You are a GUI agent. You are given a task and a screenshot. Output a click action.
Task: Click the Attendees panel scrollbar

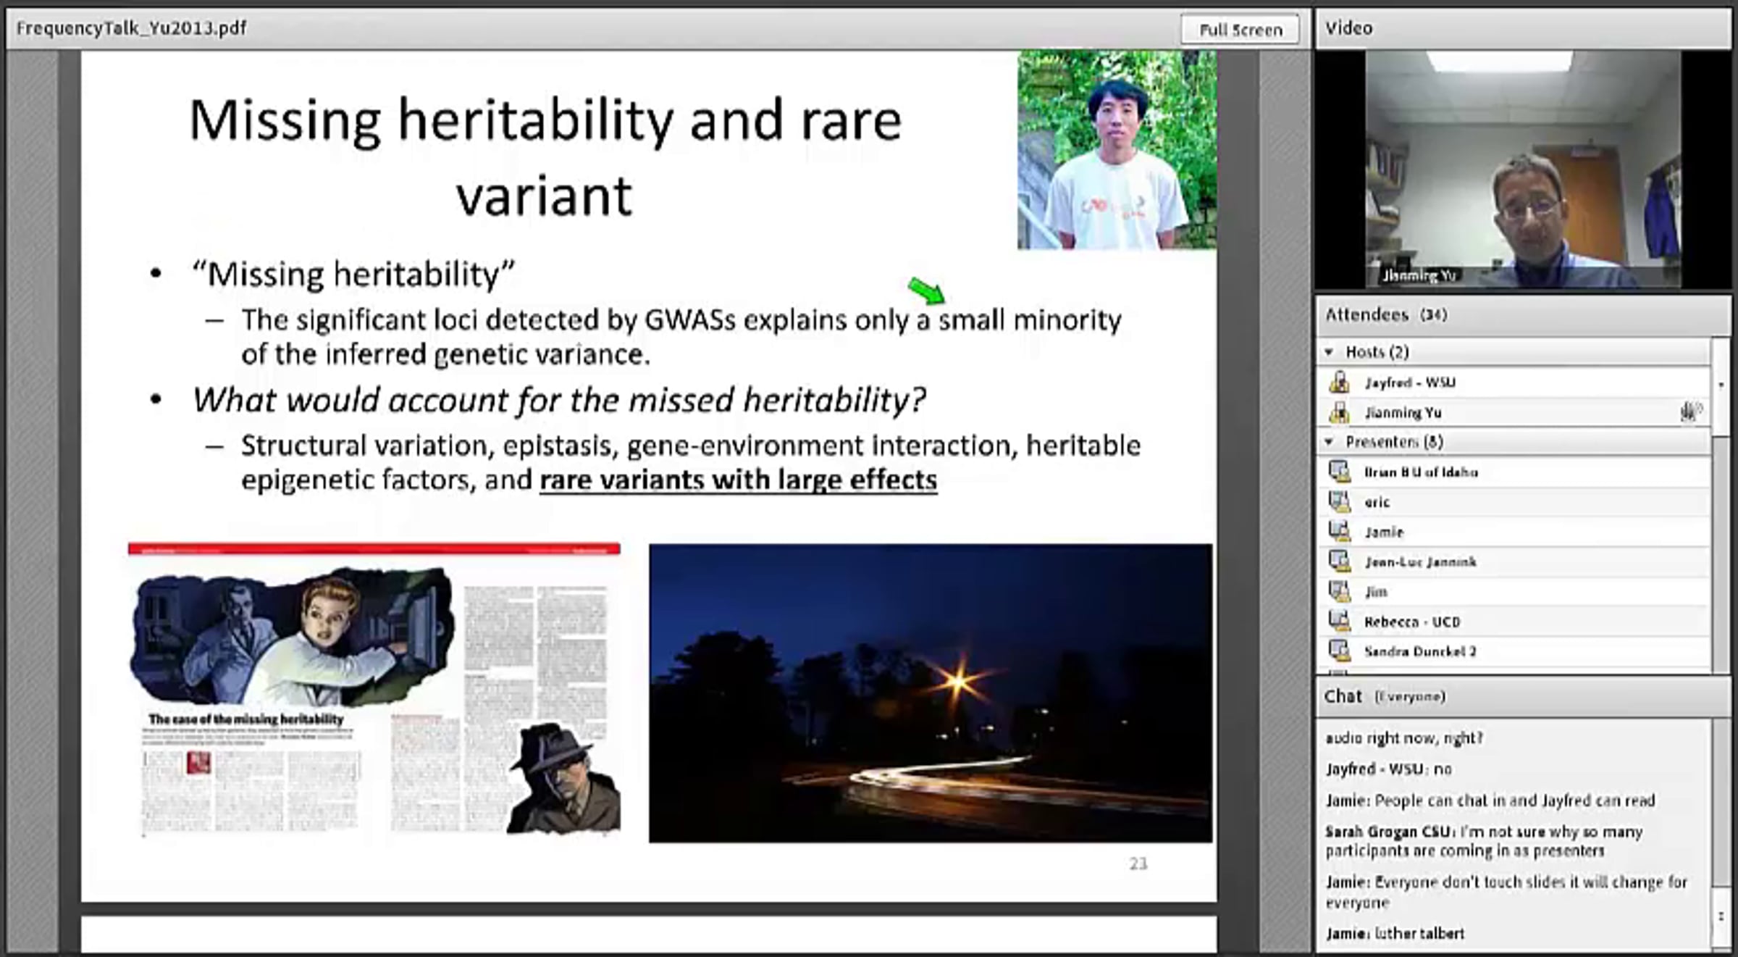(1721, 551)
